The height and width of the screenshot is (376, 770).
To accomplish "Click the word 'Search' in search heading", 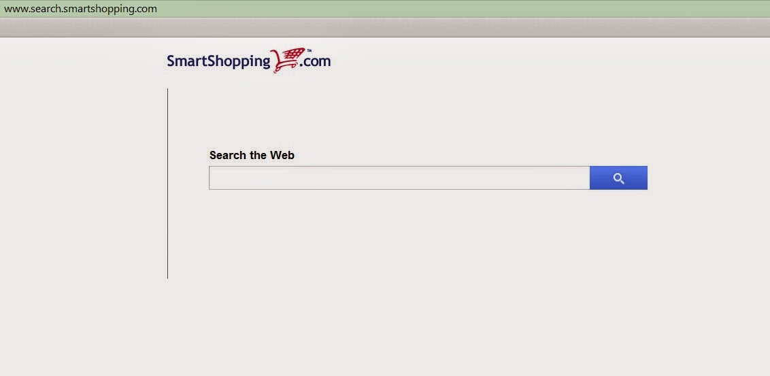I will tap(227, 155).
